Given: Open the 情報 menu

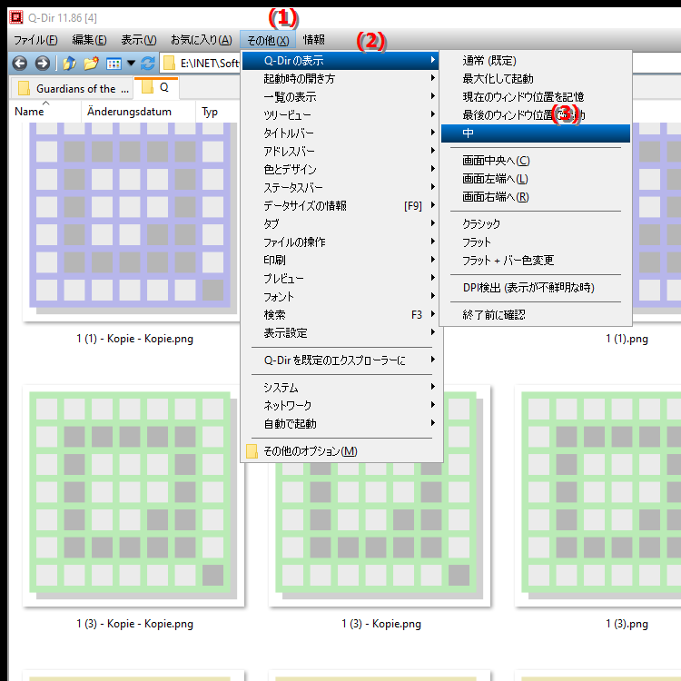Looking at the screenshot, I should point(313,40).
